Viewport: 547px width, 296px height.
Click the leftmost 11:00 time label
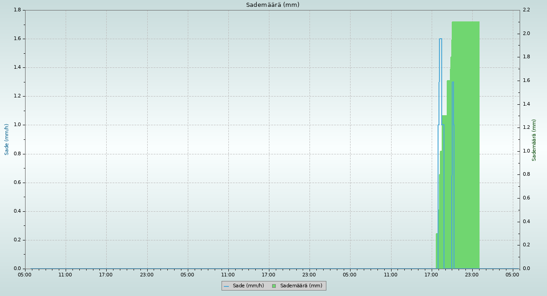65,275
